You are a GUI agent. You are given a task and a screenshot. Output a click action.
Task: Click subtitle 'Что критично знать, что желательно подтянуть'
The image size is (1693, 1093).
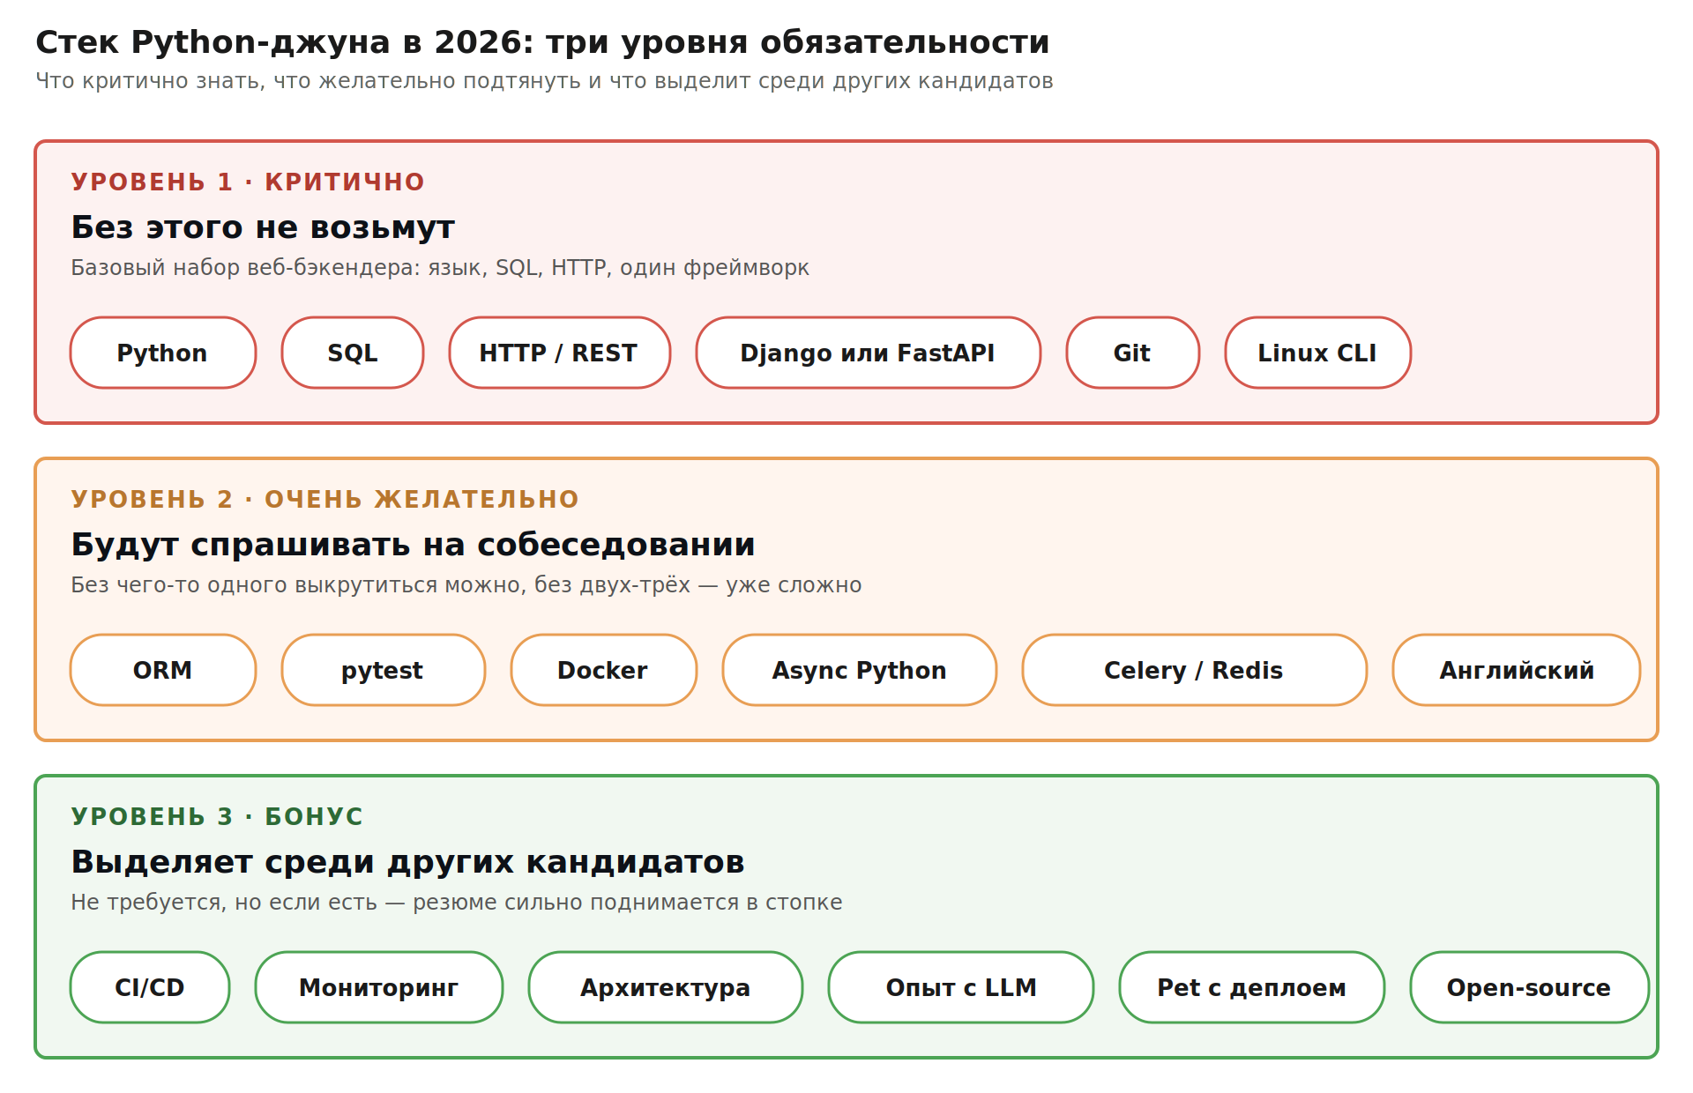(x=308, y=81)
